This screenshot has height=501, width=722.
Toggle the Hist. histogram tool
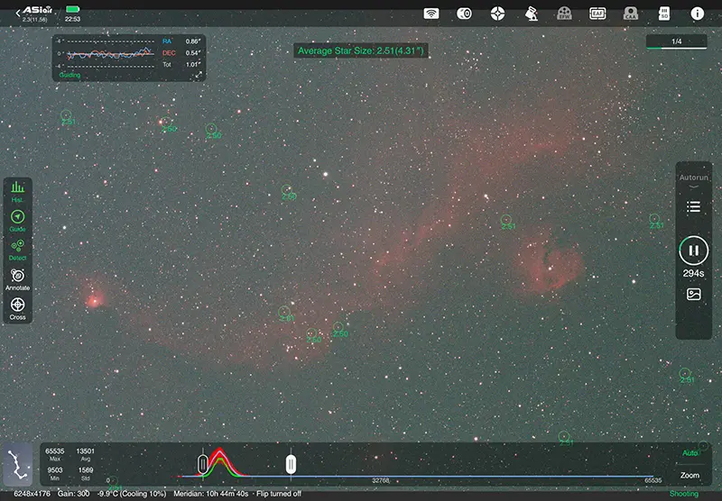click(17, 192)
